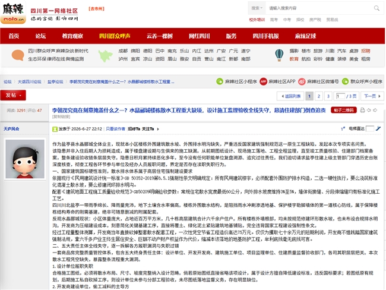Click the left arrow previous-thread icon
Image resolution: width=386 pixels, height=290 pixels.
tap(369, 110)
